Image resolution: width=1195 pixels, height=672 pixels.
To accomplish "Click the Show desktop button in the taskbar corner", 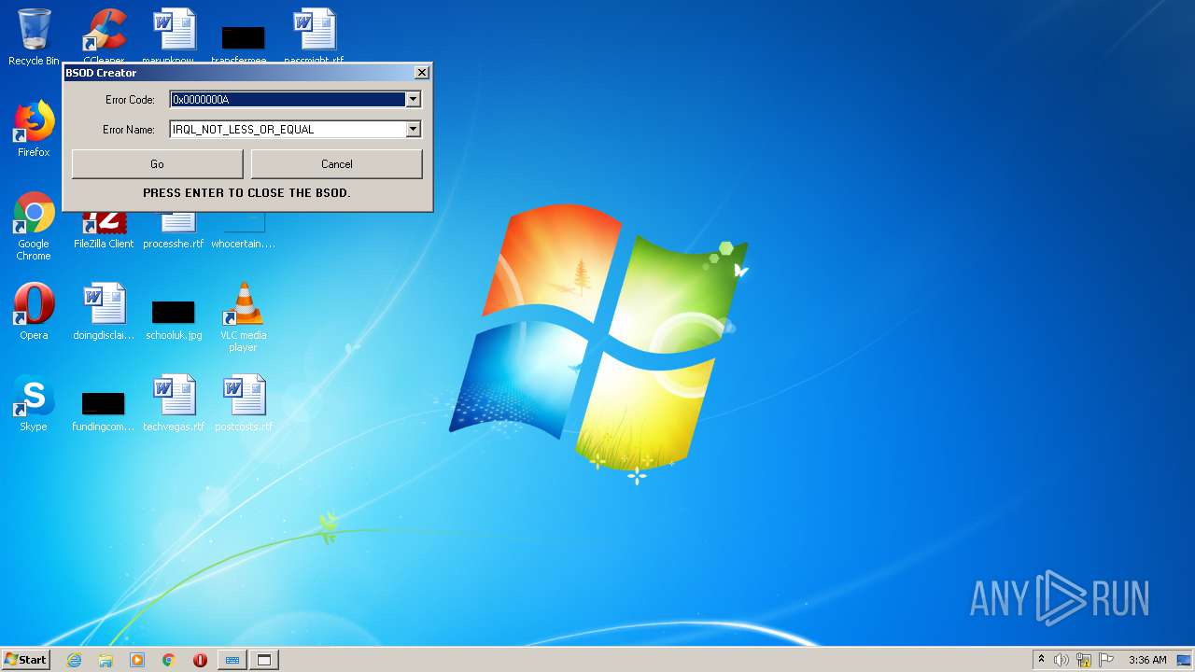I will click(x=1185, y=660).
